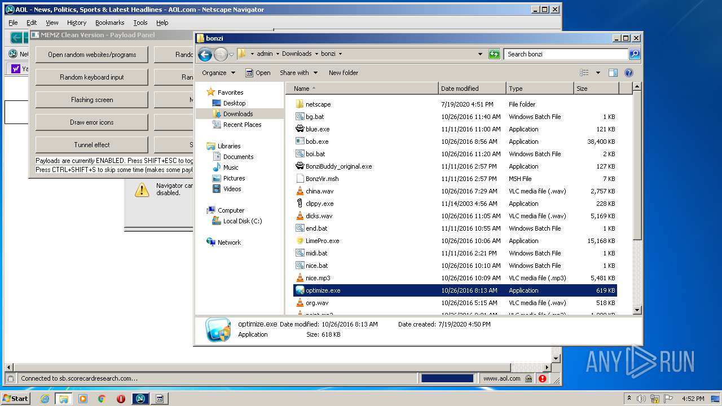Viewport: 722px width, 406px height.
Task: Open the view options dropdown arrow
Action: (598, 73)
